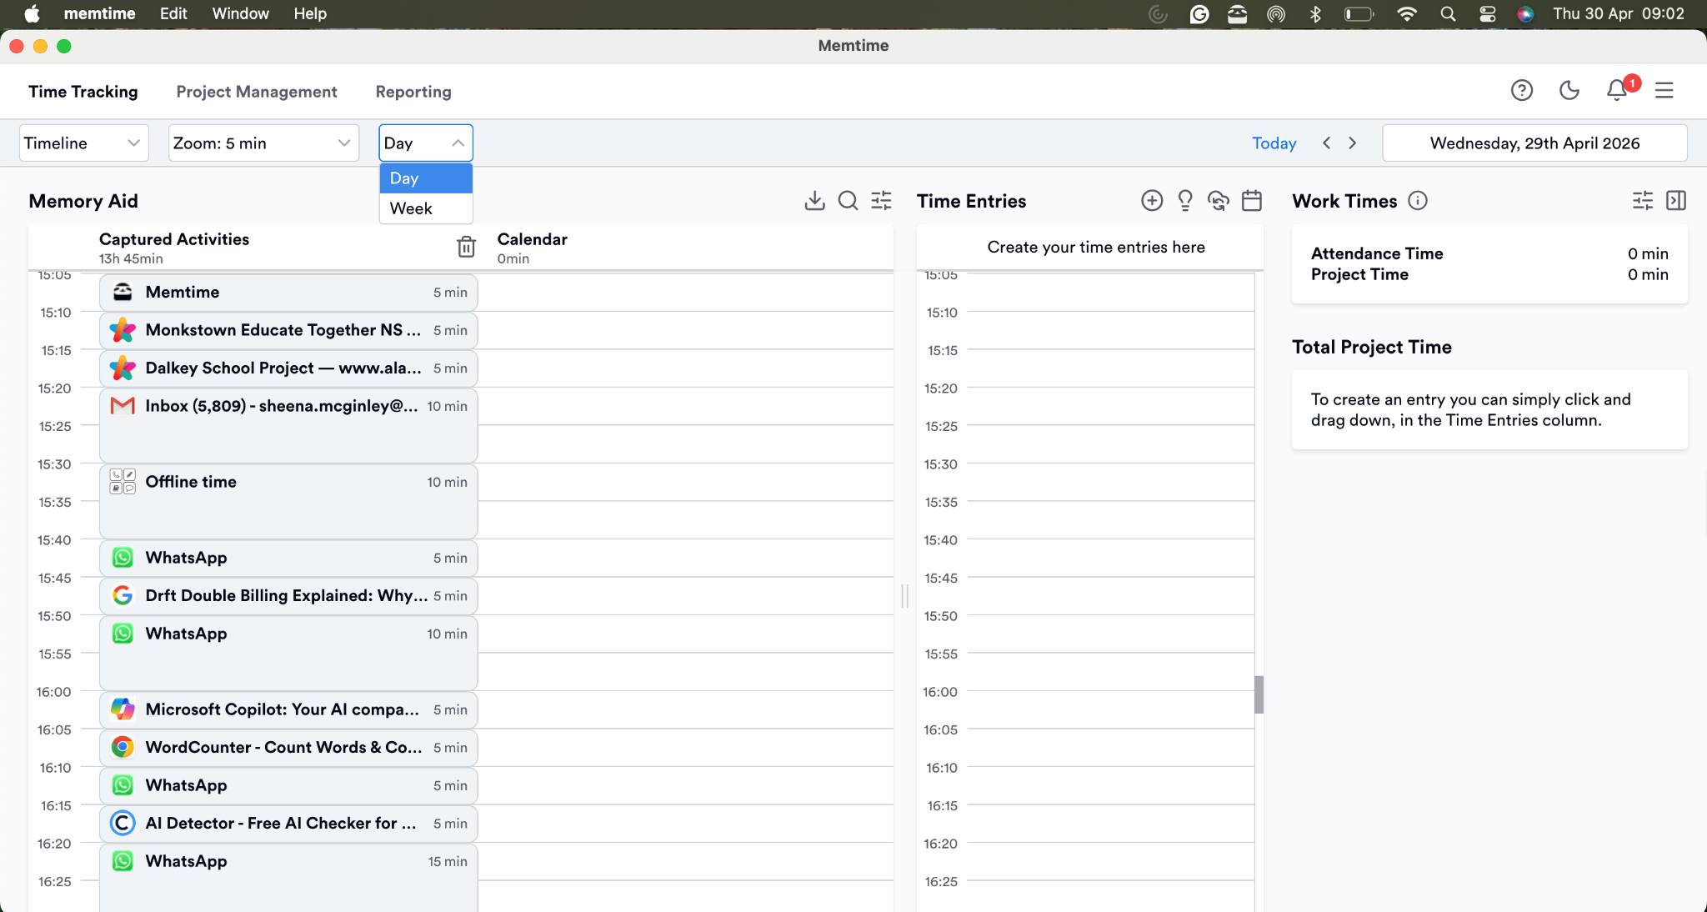Select Day option in dropdown list
This screenshot has width=1707, height=912.
[x=426, y=178]
